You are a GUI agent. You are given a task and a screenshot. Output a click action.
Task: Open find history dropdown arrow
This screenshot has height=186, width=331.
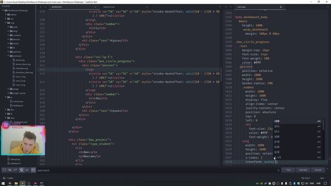click(278, 171)
